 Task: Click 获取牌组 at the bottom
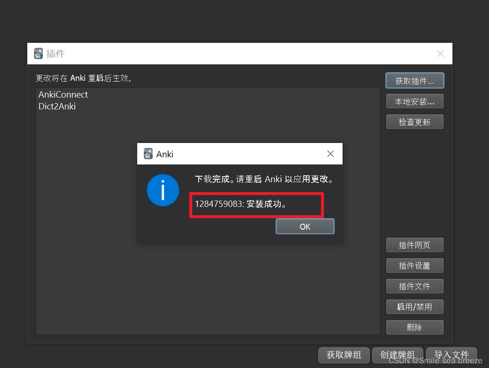coord(344,355)
